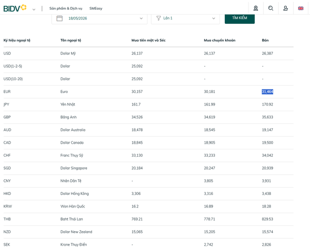
Task: Select the date field showing 18/05/2026
Action: click(99, 18)
